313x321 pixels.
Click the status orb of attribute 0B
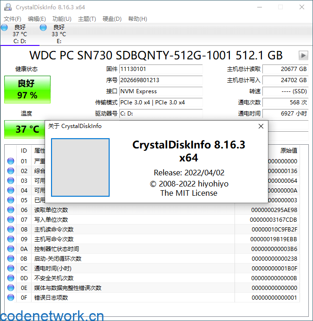11,258
